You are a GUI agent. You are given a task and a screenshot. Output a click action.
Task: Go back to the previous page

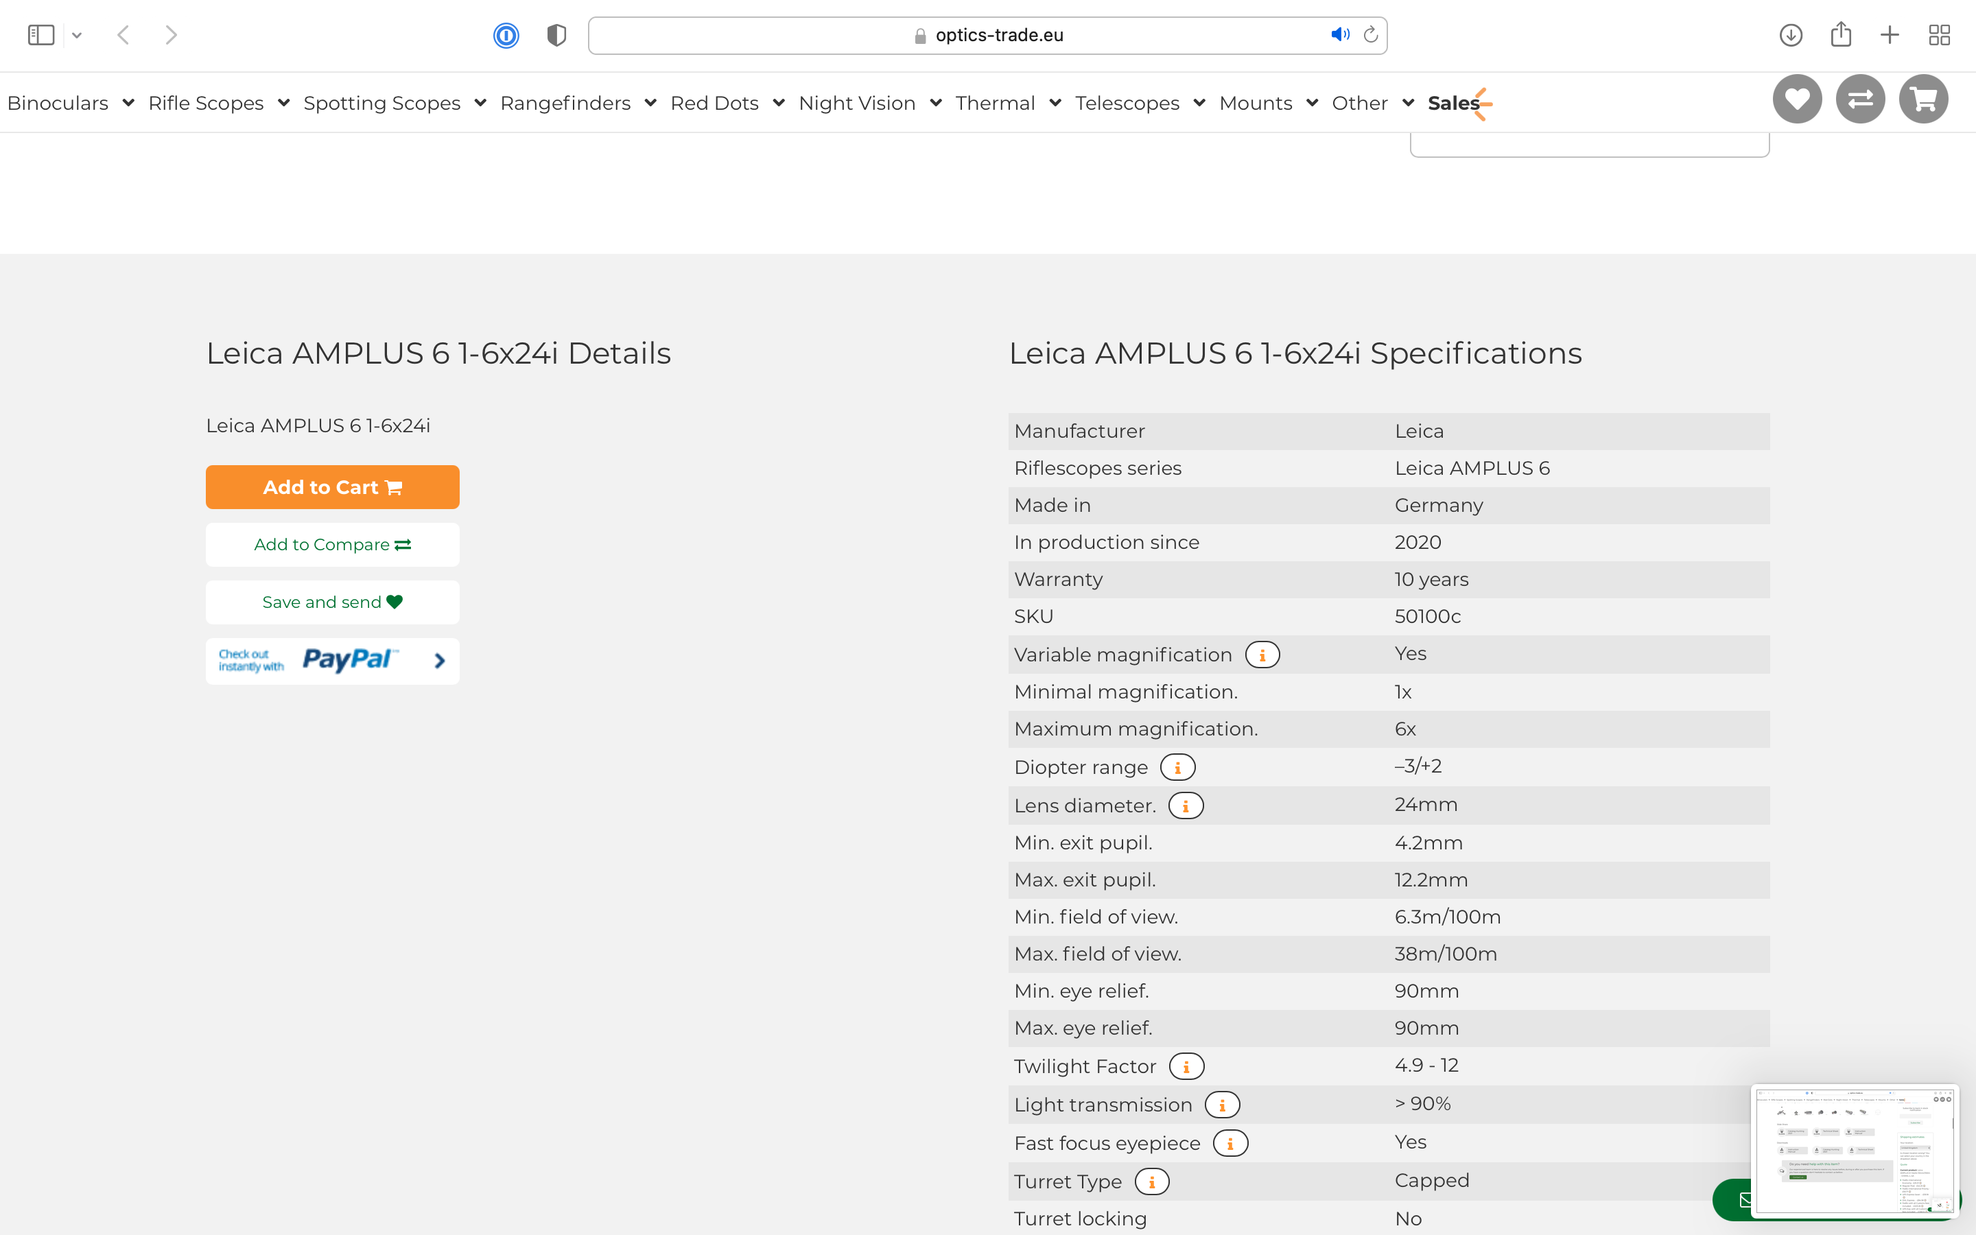click(x=123, y=35)
